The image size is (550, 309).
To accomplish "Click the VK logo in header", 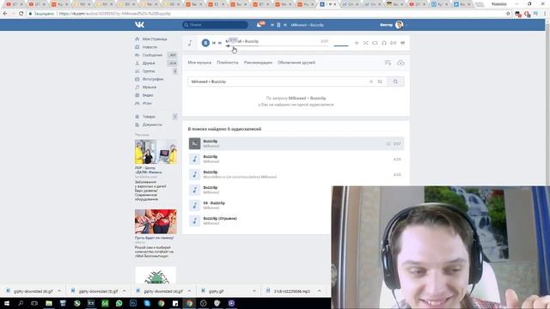I will tap(139, 25).
